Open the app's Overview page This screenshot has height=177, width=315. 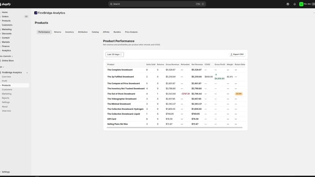click(6, 77)
